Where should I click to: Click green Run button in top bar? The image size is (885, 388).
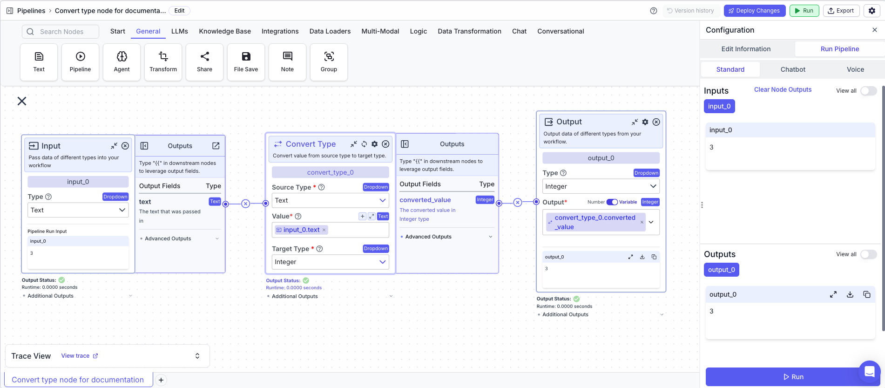point(804,11)
